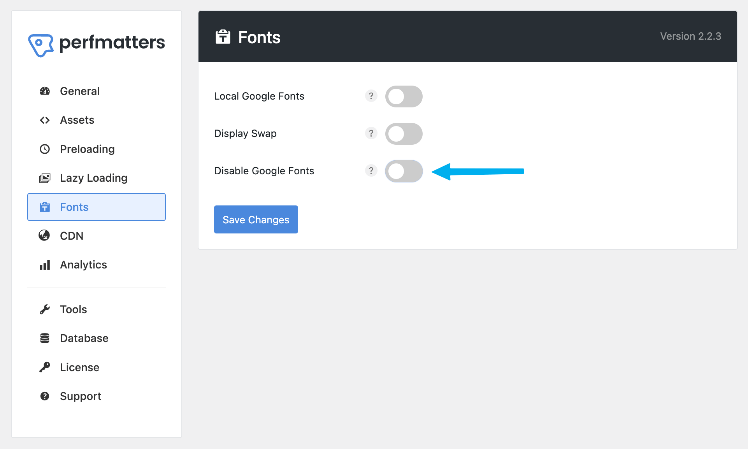Open the Local Google Fonts help tooltip

[371, 96]
